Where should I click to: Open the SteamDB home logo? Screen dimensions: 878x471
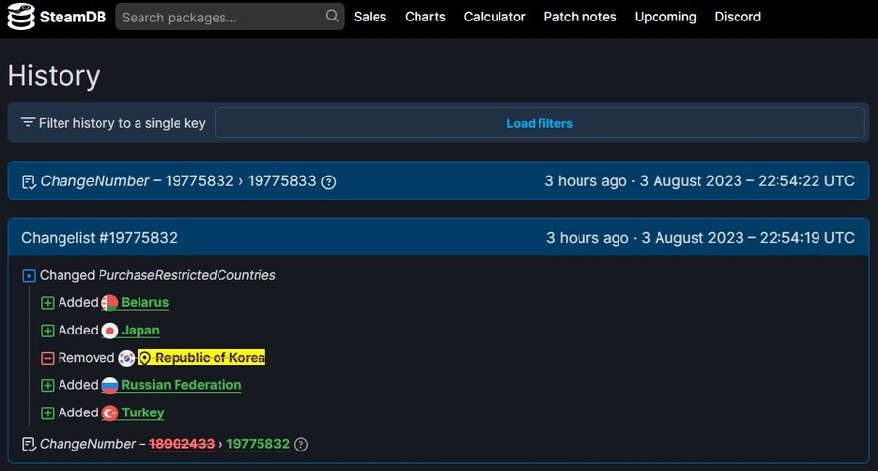(x=57, y=17)
